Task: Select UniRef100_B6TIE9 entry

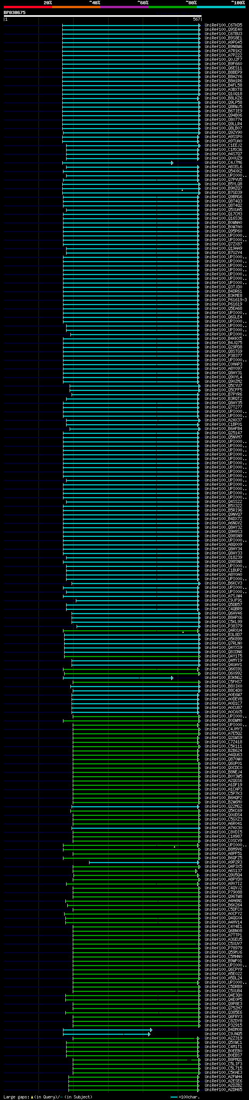Action: (x=223, y=111)
